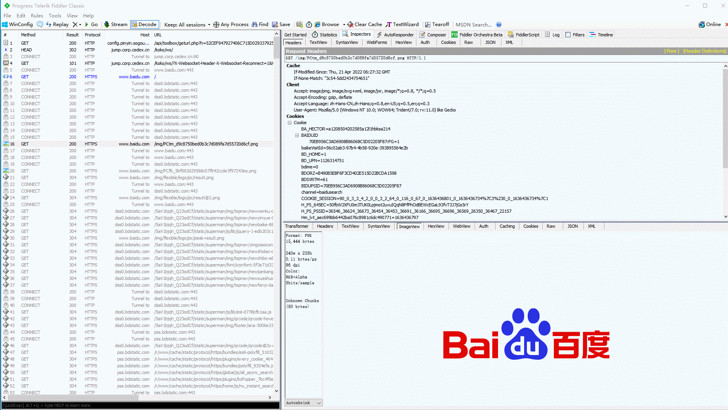Open the Rules menu
Image resolution: width=728 pixels, height=410 pixels.
coord(37,16)
